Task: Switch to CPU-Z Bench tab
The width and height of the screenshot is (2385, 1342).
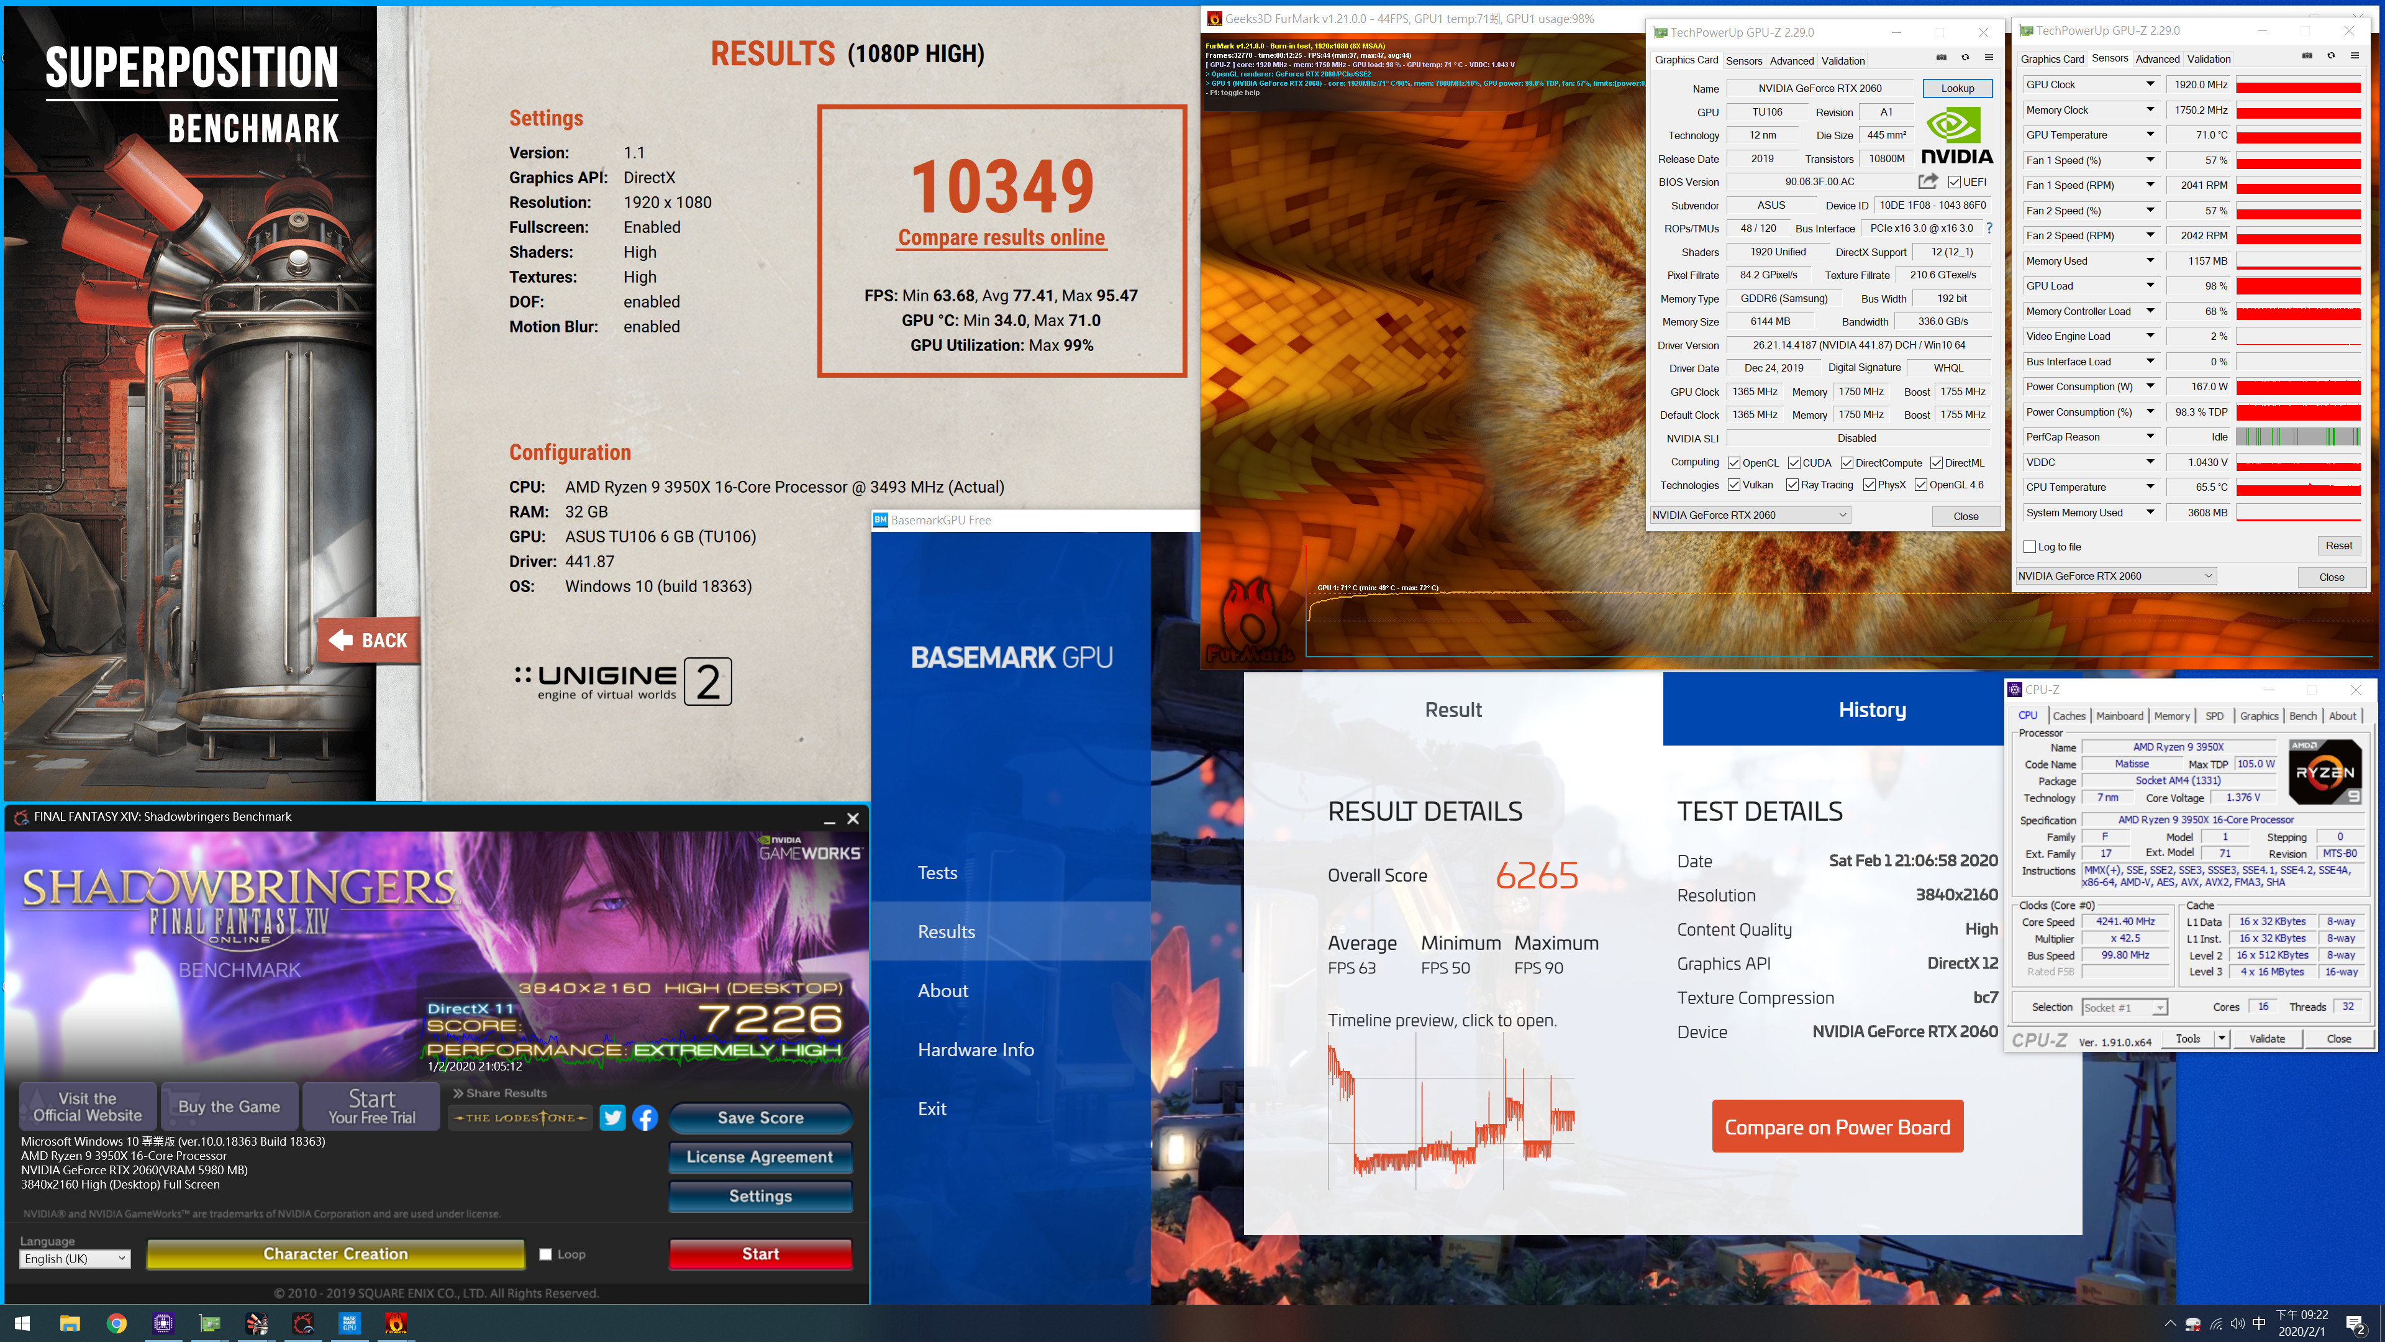Action: pos(2302,716)
